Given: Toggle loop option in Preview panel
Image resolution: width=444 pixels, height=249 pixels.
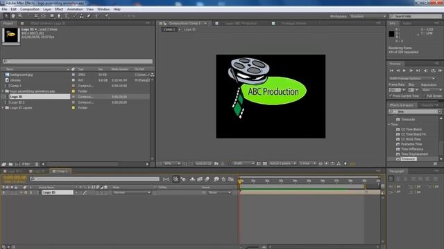Looking at the screenshot, I should coord(433,71).
